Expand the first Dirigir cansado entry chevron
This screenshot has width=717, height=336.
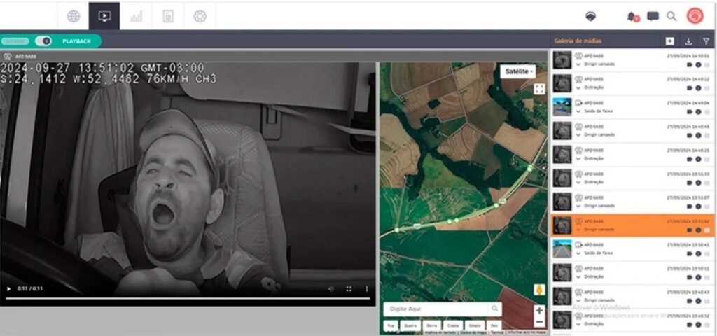pos(578,64)
